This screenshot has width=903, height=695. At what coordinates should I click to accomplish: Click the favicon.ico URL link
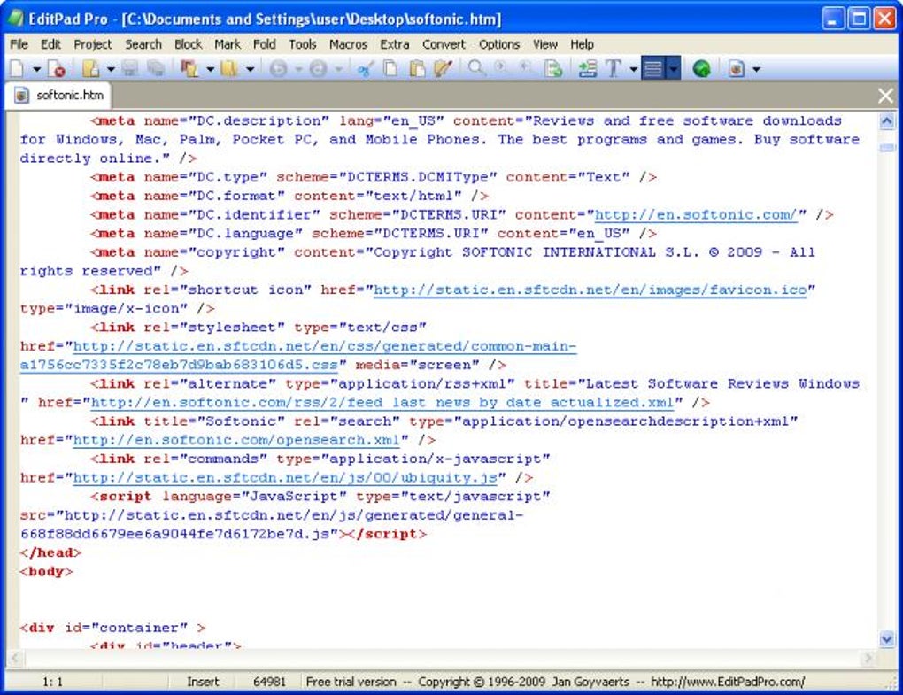point(590,290)
